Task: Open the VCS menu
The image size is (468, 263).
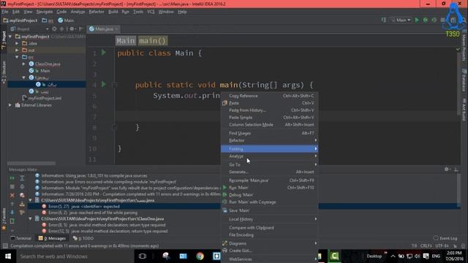Action: click(151, 12)
